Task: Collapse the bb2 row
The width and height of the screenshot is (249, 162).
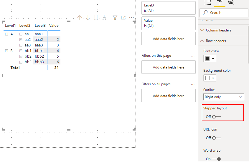Action: click(21, 56)
